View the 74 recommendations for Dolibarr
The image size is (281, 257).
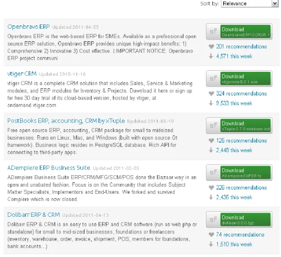click(x=240, y=235)
